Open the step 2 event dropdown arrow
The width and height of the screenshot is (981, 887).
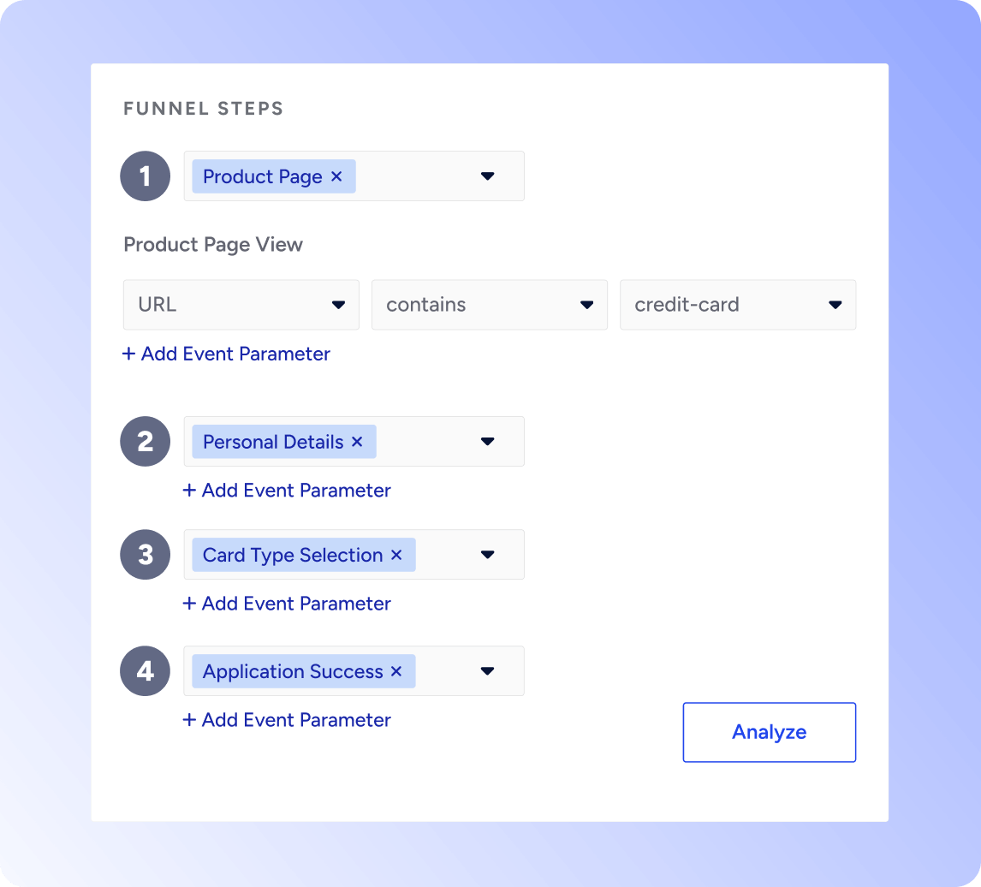click(488, 442)
